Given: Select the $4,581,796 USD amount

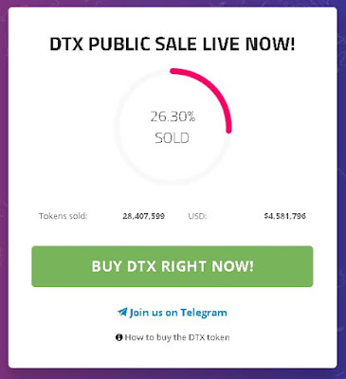Looking at the screenshot, I should [285, 216].
